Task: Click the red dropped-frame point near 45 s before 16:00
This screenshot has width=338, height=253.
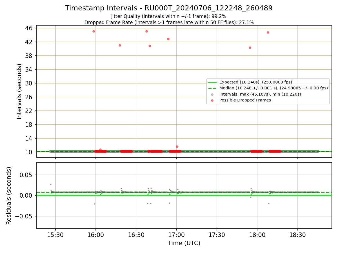Action: pyautogui.click(x=94, y=31)
